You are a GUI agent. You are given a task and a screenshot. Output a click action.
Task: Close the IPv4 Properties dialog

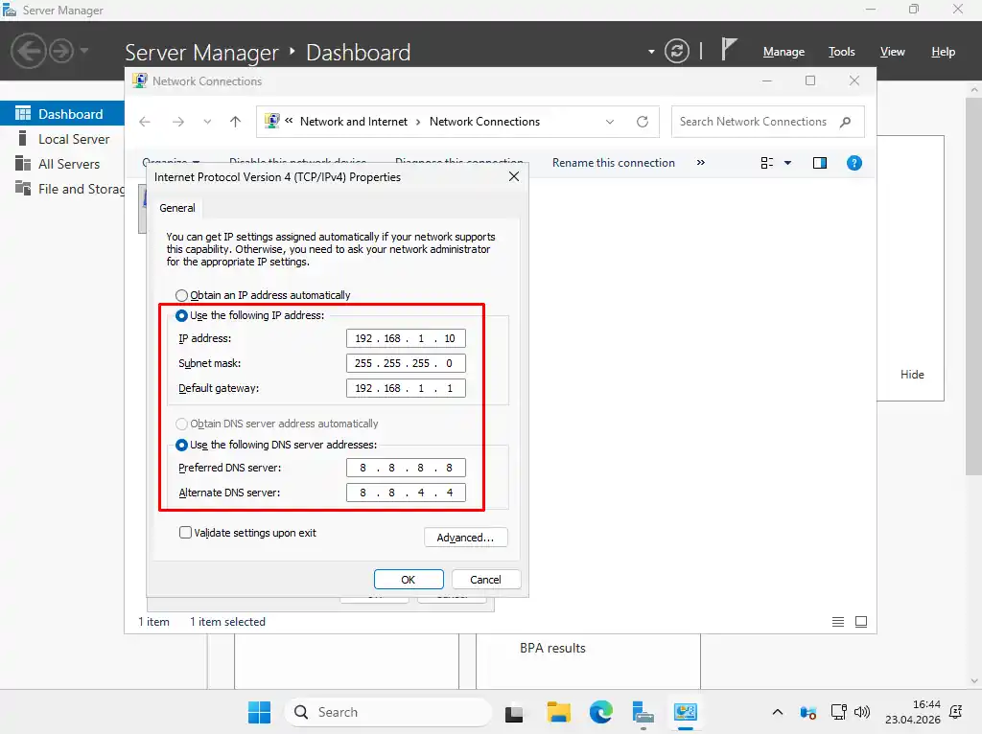point(514,177)
